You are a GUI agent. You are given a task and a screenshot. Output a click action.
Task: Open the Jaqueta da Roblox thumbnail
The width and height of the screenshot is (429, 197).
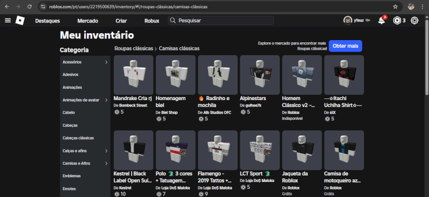(x=302, y=150)
